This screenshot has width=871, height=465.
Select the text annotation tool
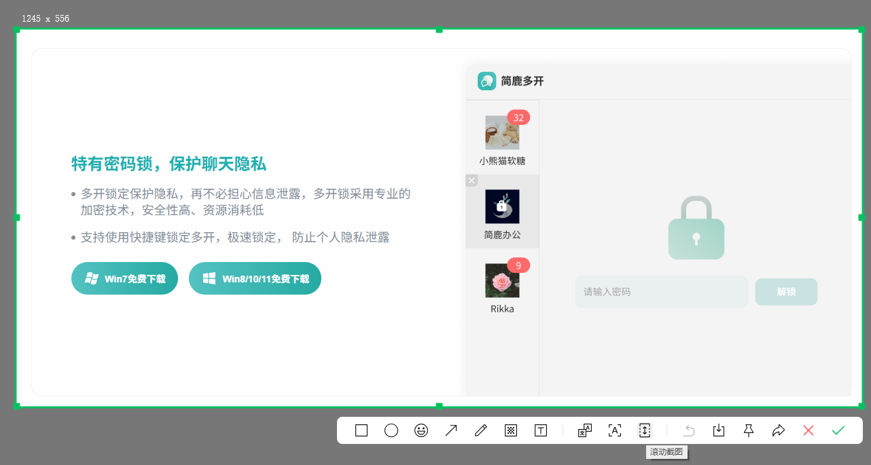[540, 430]
